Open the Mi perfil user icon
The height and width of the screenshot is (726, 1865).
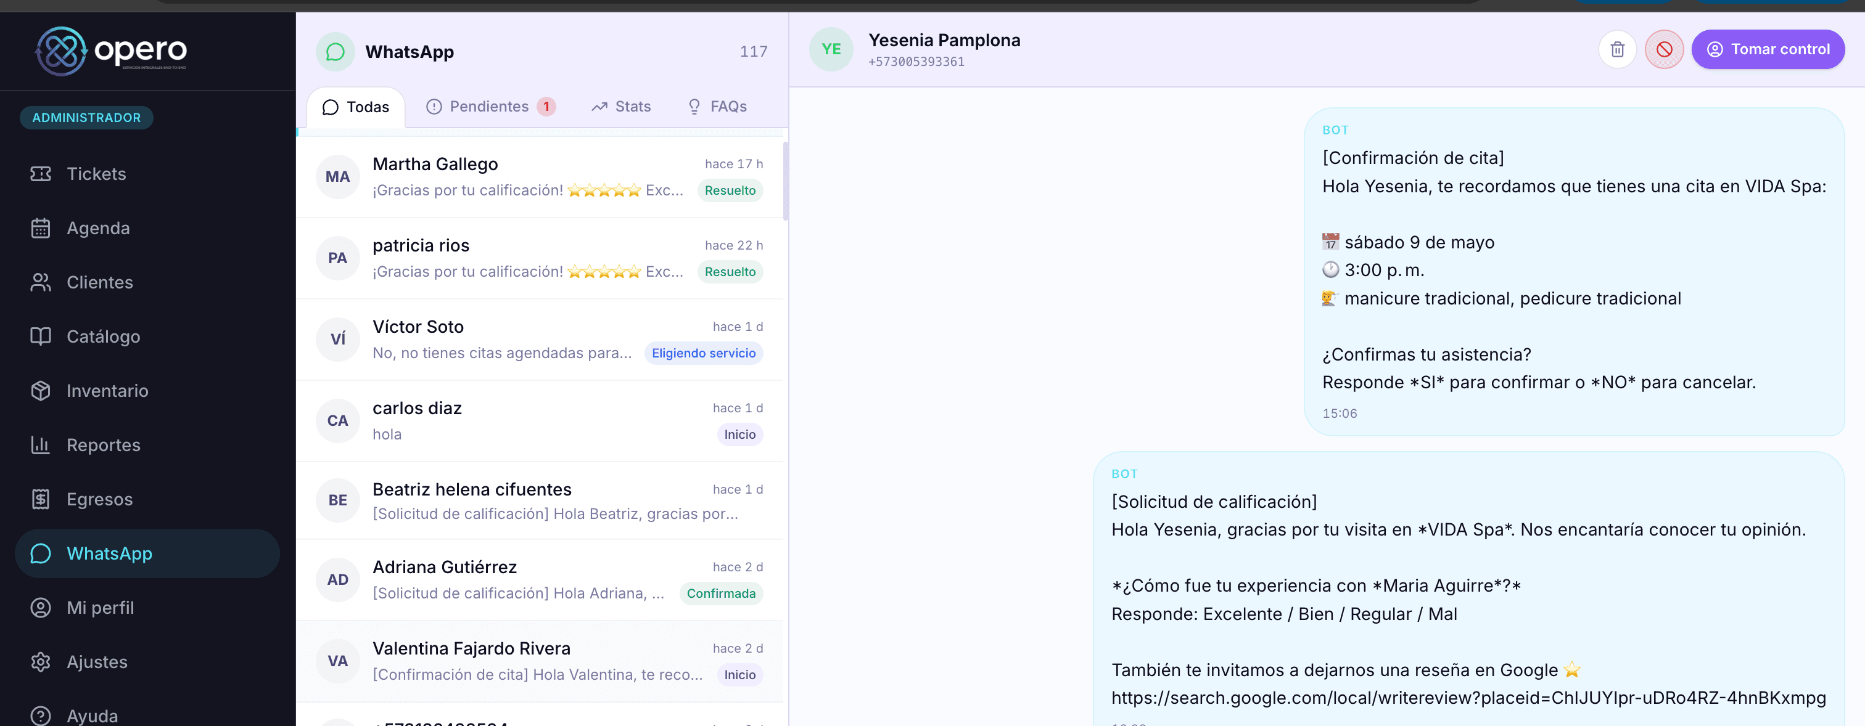point(41,608)
